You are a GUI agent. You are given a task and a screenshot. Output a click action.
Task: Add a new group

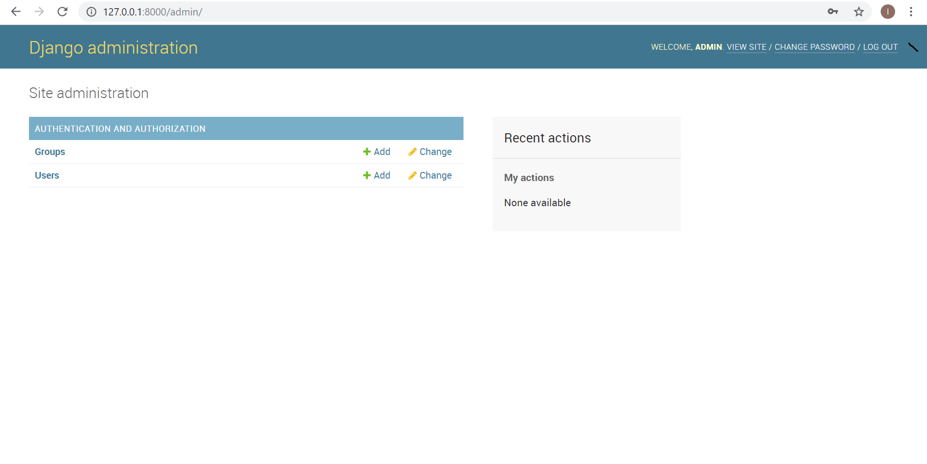(x=377, y=152)
